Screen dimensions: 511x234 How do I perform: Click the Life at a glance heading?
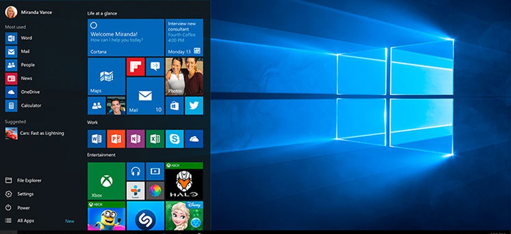pyautogui.click(x=102, y=13)
